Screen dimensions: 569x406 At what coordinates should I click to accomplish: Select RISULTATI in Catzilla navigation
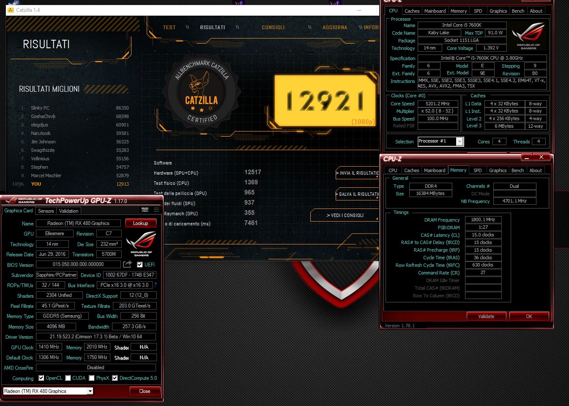coord(213,27)
